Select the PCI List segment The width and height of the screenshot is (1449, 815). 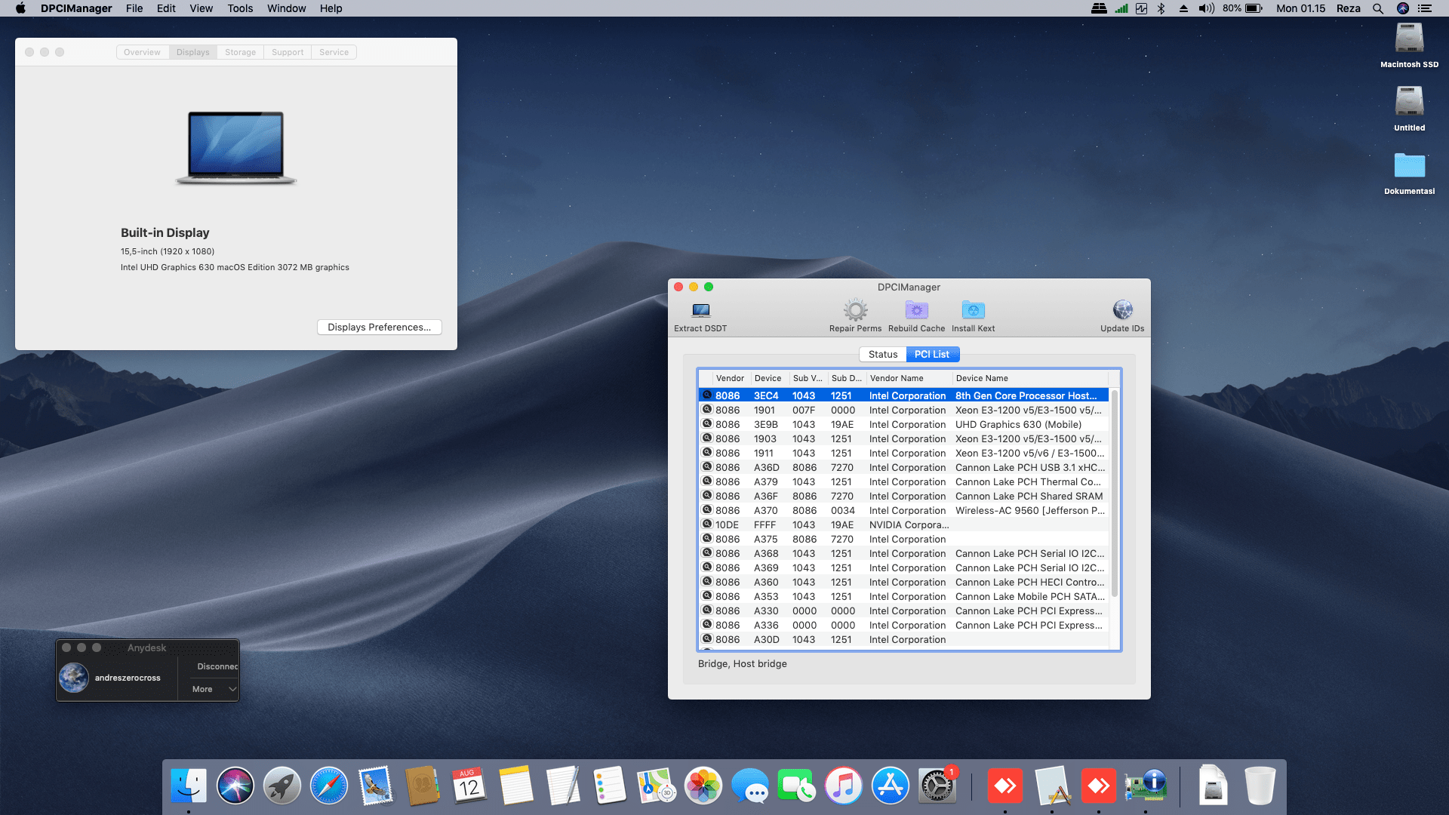[932, 354]
